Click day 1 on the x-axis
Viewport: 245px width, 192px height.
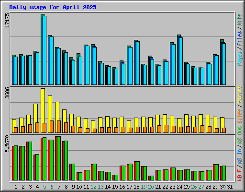pos(16,187)
